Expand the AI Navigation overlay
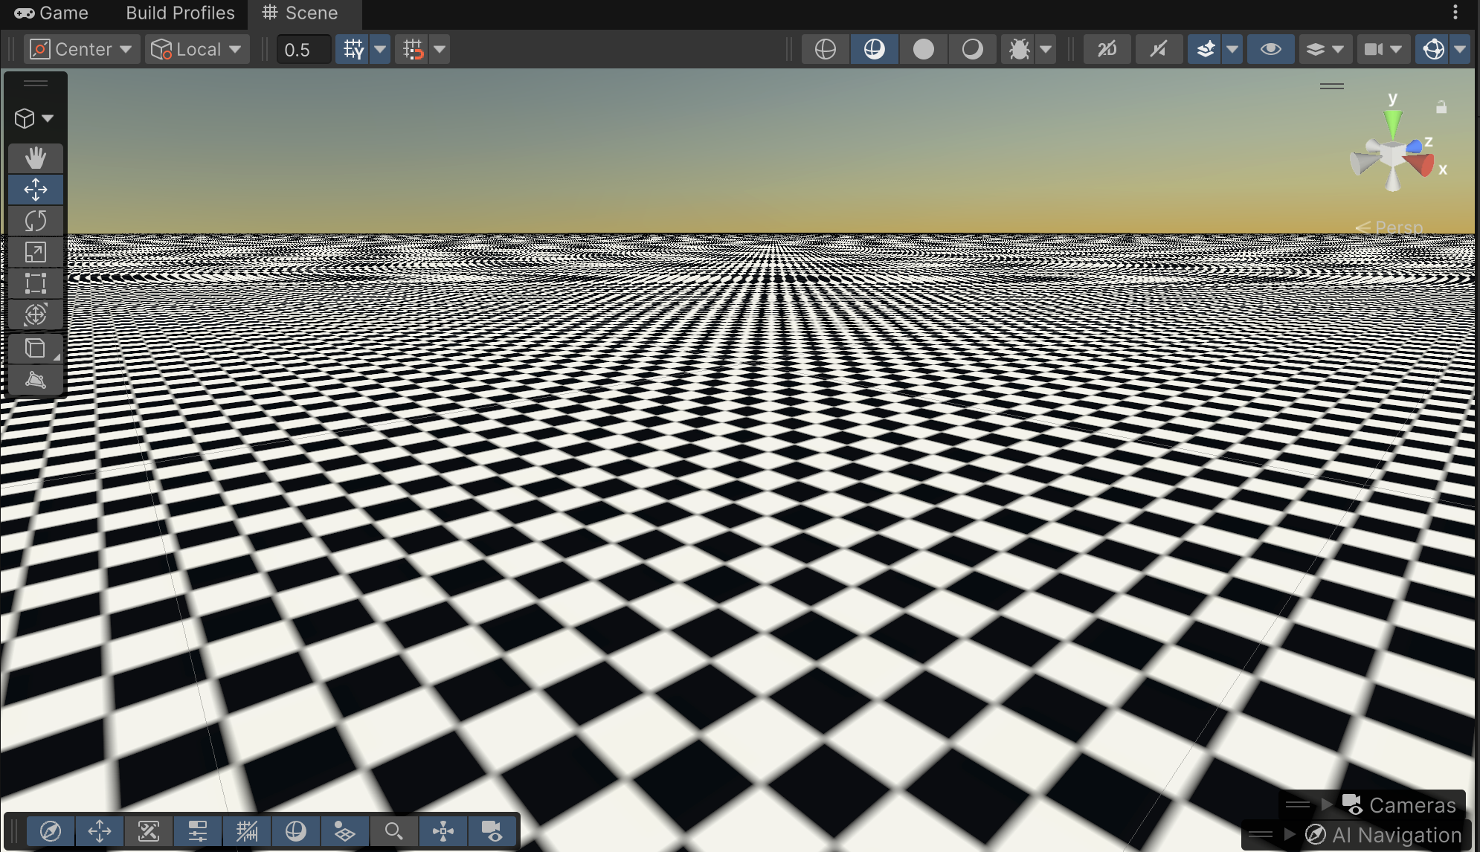Image resolution: width=1480 pixels, height=852 pixels. click(1290, 834)
